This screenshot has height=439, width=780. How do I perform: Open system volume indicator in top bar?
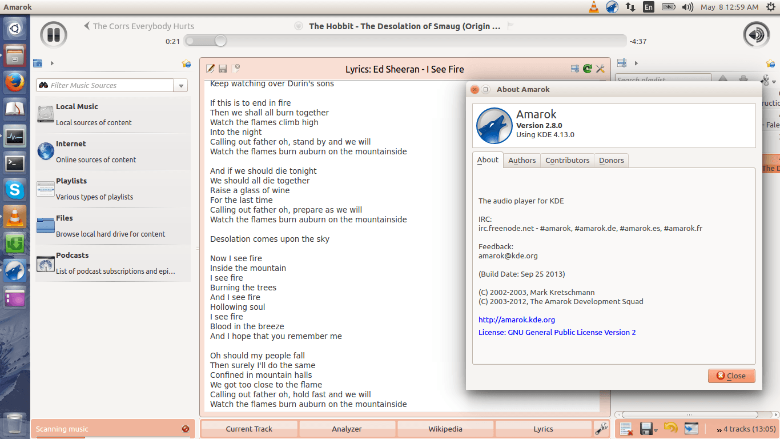coord(687,7)
